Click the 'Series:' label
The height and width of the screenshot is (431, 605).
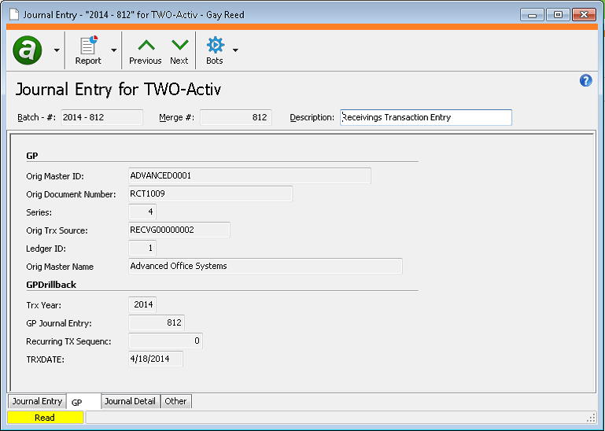(x=39, y=212)
